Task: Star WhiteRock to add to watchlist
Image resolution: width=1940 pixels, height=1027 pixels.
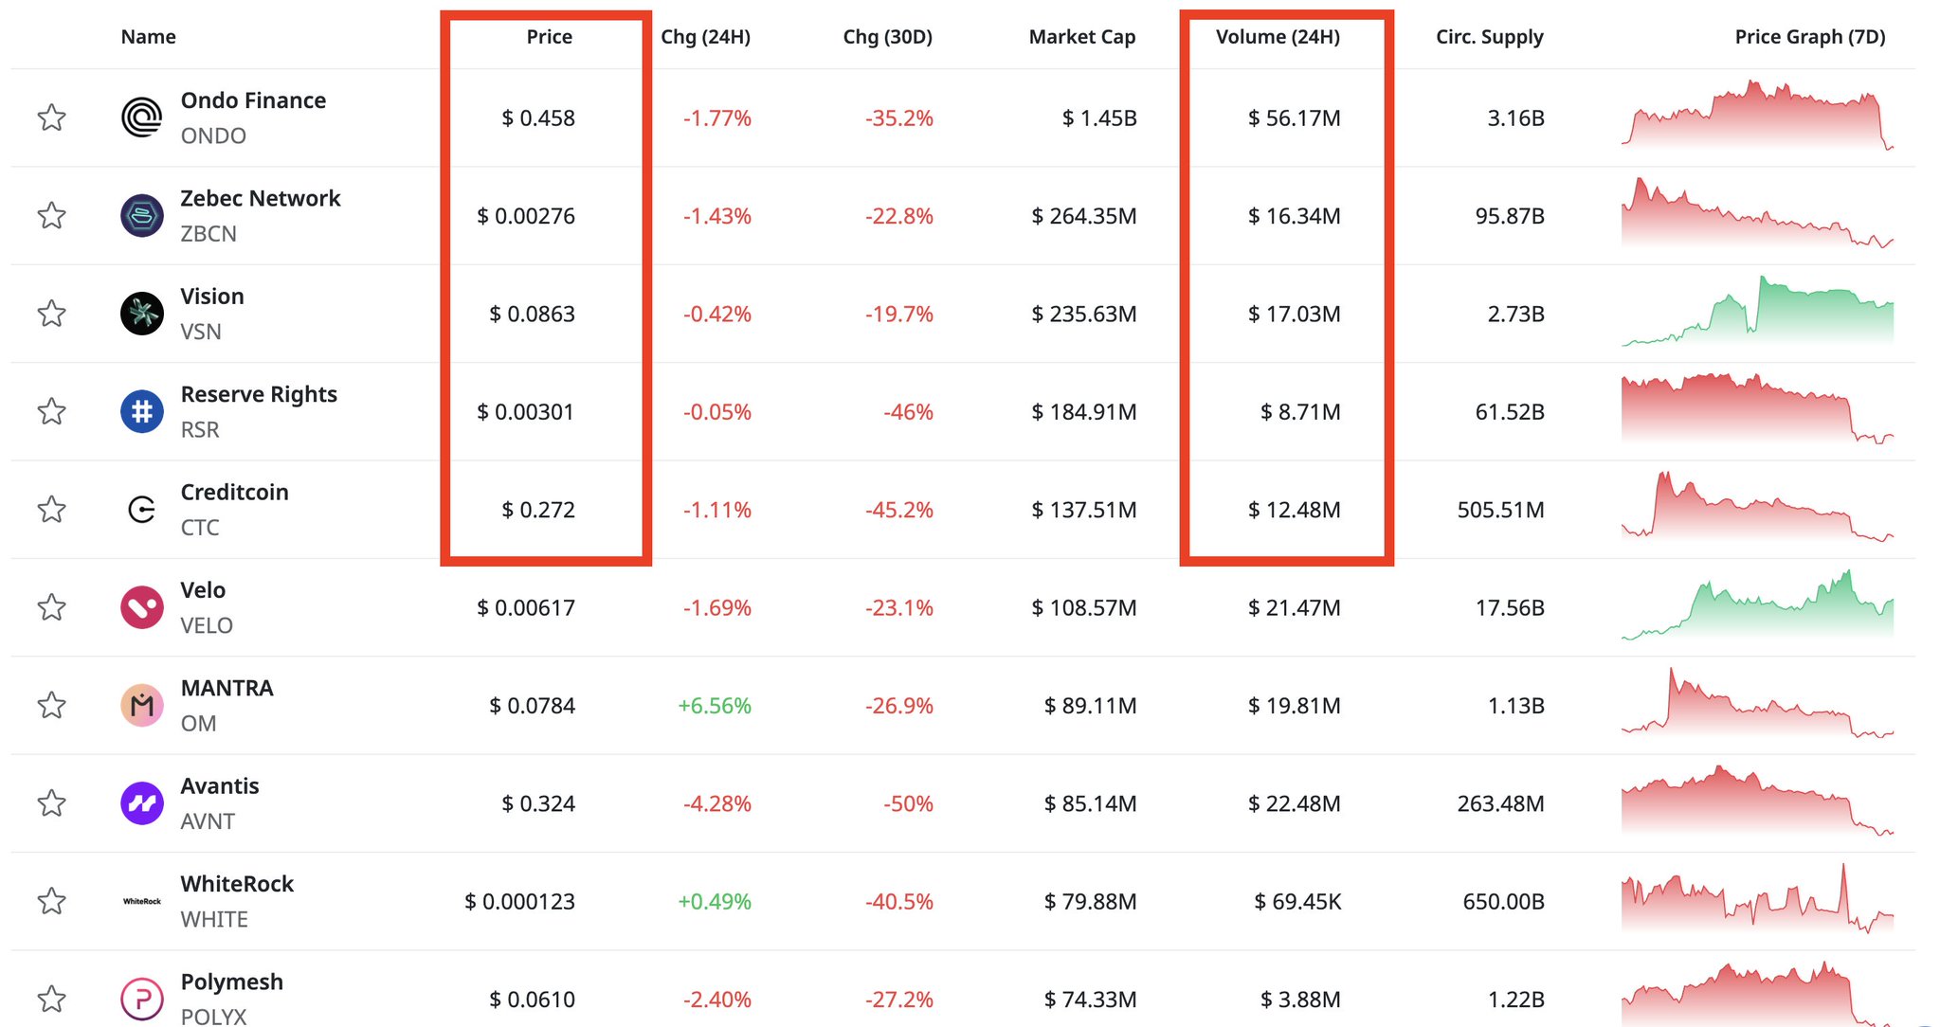Action: (x=51, y=901)
